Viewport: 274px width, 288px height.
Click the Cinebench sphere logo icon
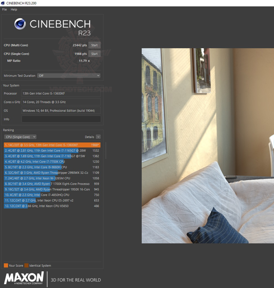pyautogui.click(x=20, y=24)
